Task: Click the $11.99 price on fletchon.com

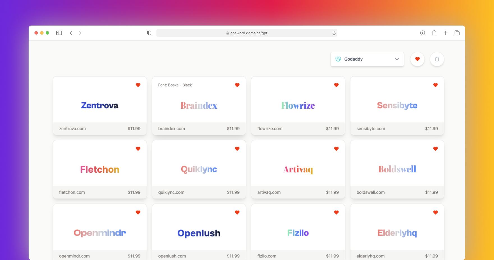Action: [x=134, y=192]
